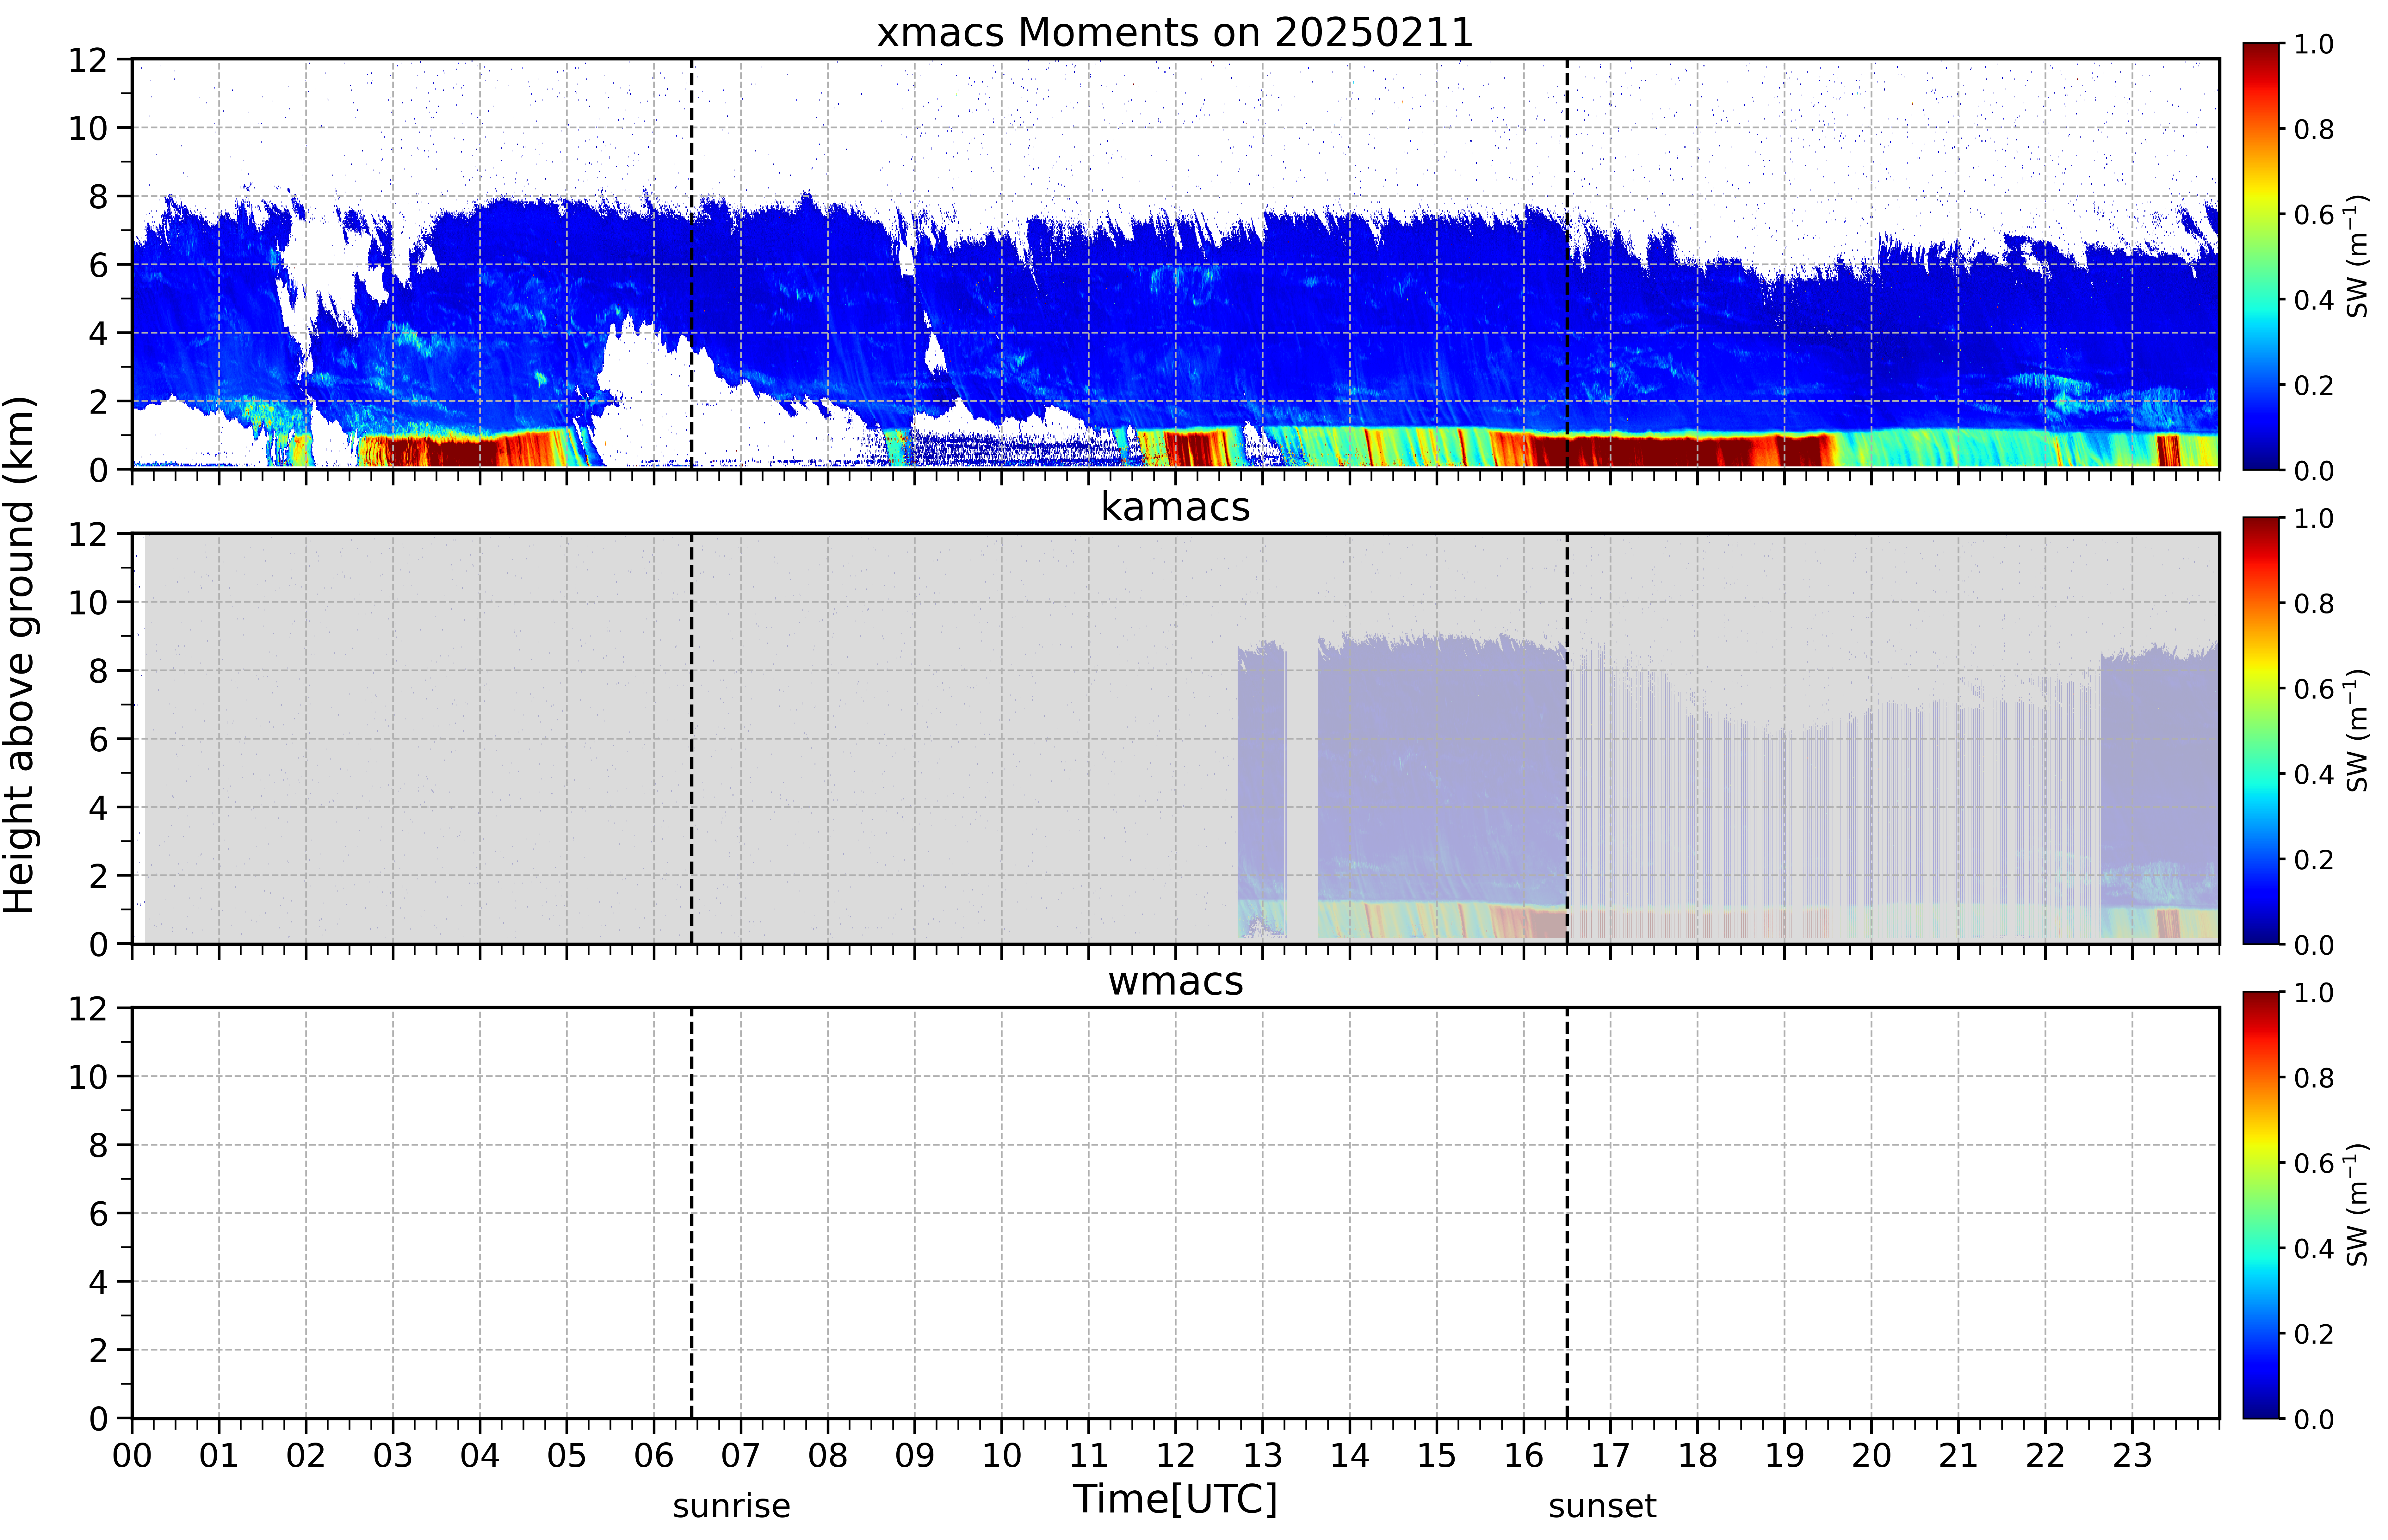Image resolution: width=2388 pixels, height=1540 pixels.
Task: Click the '0.4' value on the kamacs colorbar
Action: tap(2314, 774)
